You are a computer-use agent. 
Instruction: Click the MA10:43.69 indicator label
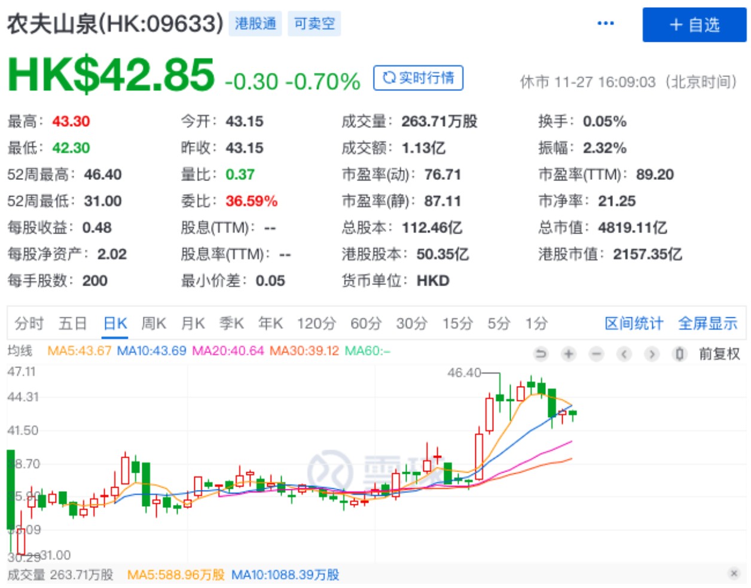coord(152,351)
